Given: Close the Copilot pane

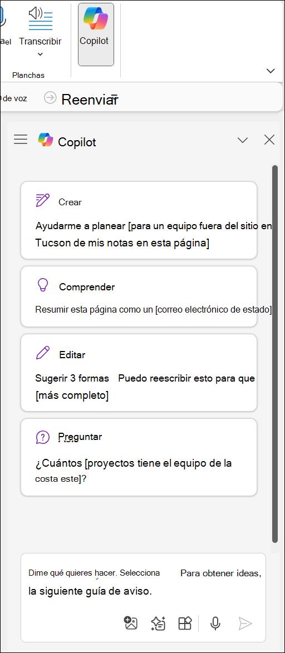Looking at the screenshot, I should pos(269,140).
